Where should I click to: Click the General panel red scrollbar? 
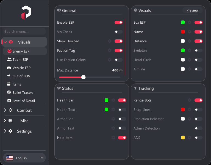coord(125,46)
